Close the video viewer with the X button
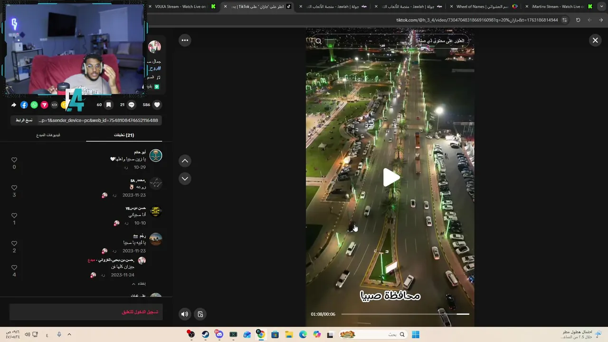608x342 pixels. click(x=595, y=40)
